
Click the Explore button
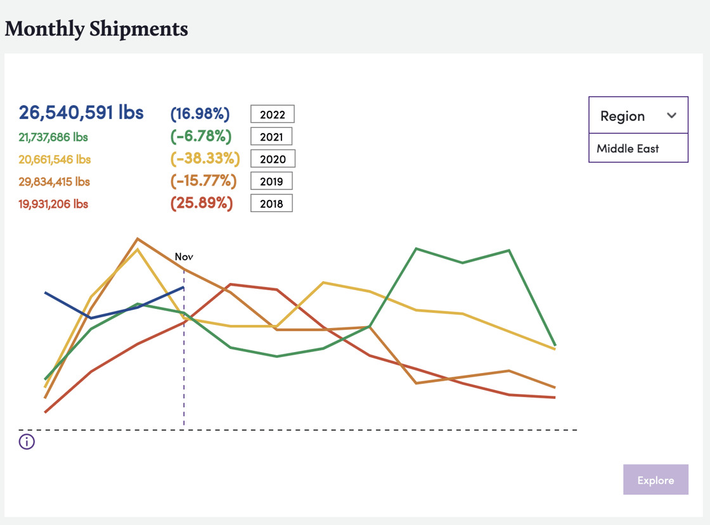pos(655,479)
